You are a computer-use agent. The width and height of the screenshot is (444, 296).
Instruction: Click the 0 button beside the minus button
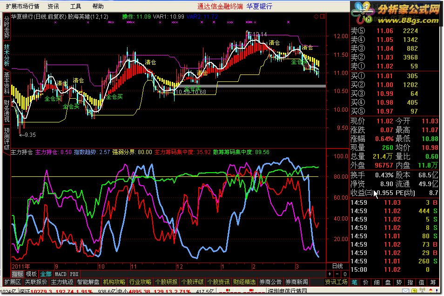345,274
